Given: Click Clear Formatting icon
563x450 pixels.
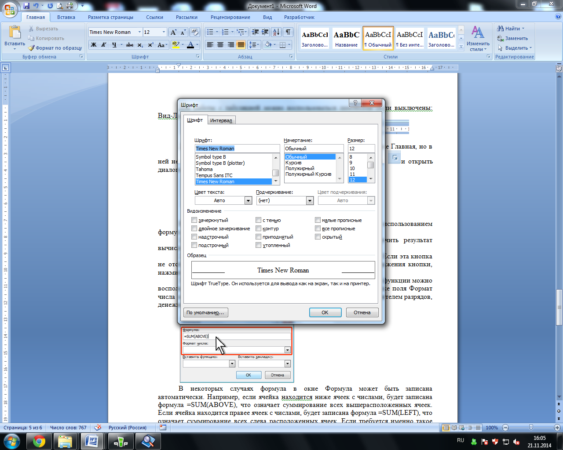Looking at the screenshot, I should [x=195, y=32].
